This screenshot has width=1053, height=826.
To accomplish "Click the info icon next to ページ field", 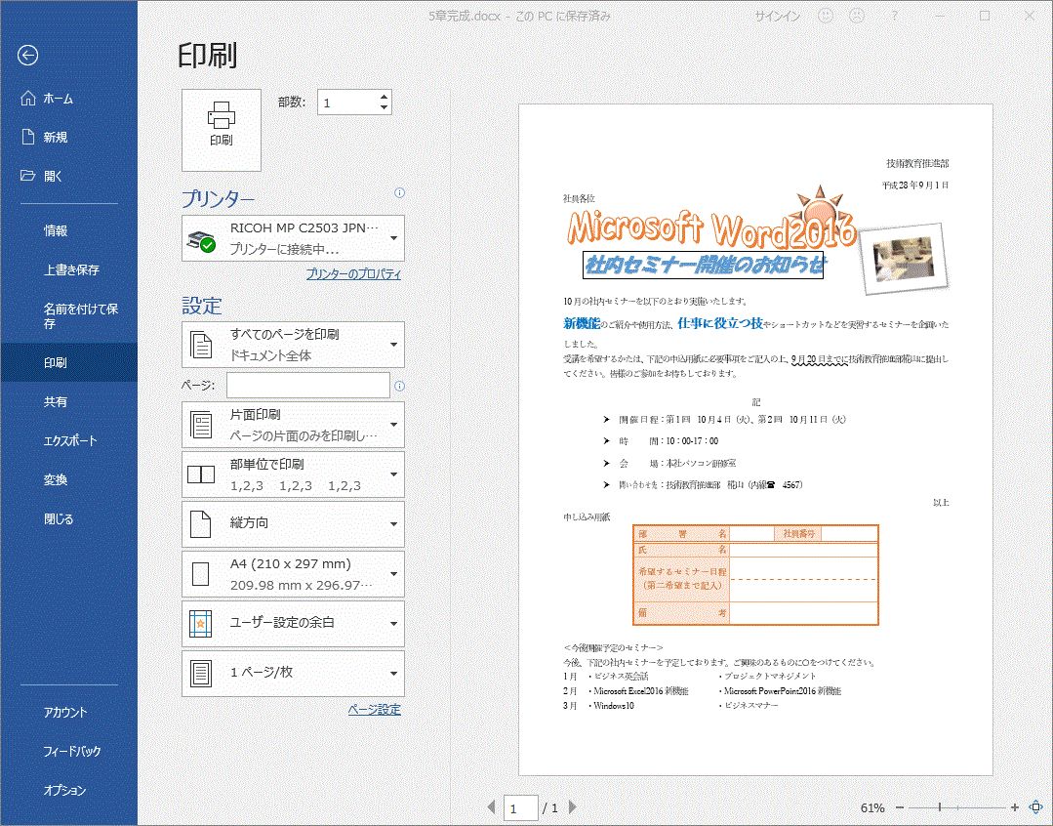I will (399, 386).
